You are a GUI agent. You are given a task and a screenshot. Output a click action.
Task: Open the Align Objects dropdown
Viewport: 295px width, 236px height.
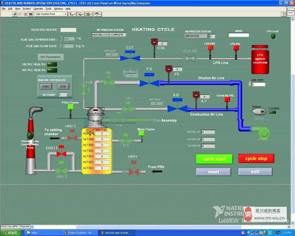(x=73, y=14)
